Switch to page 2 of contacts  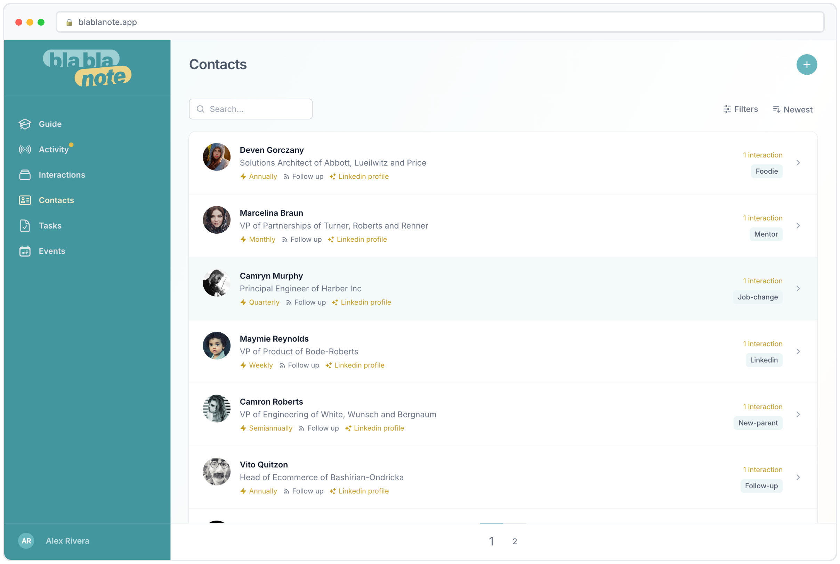click(515, 541)
